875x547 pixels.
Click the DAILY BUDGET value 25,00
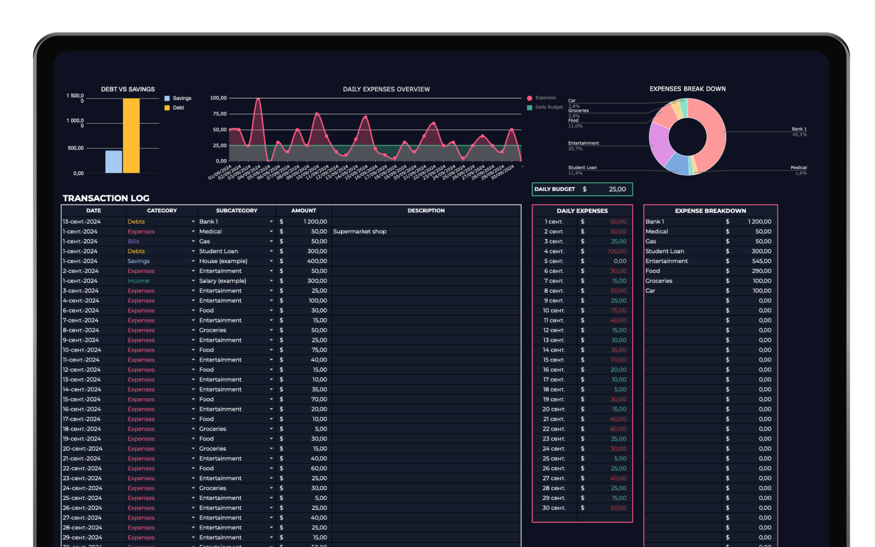pyautogui.click(x=617, y=189)
